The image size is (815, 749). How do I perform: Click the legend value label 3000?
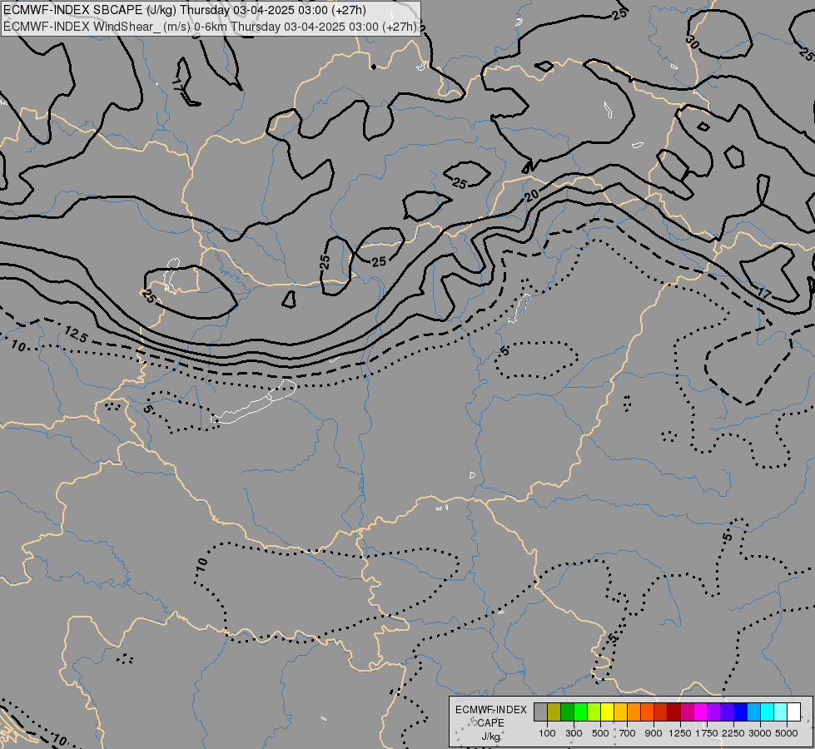coord(760,733)
